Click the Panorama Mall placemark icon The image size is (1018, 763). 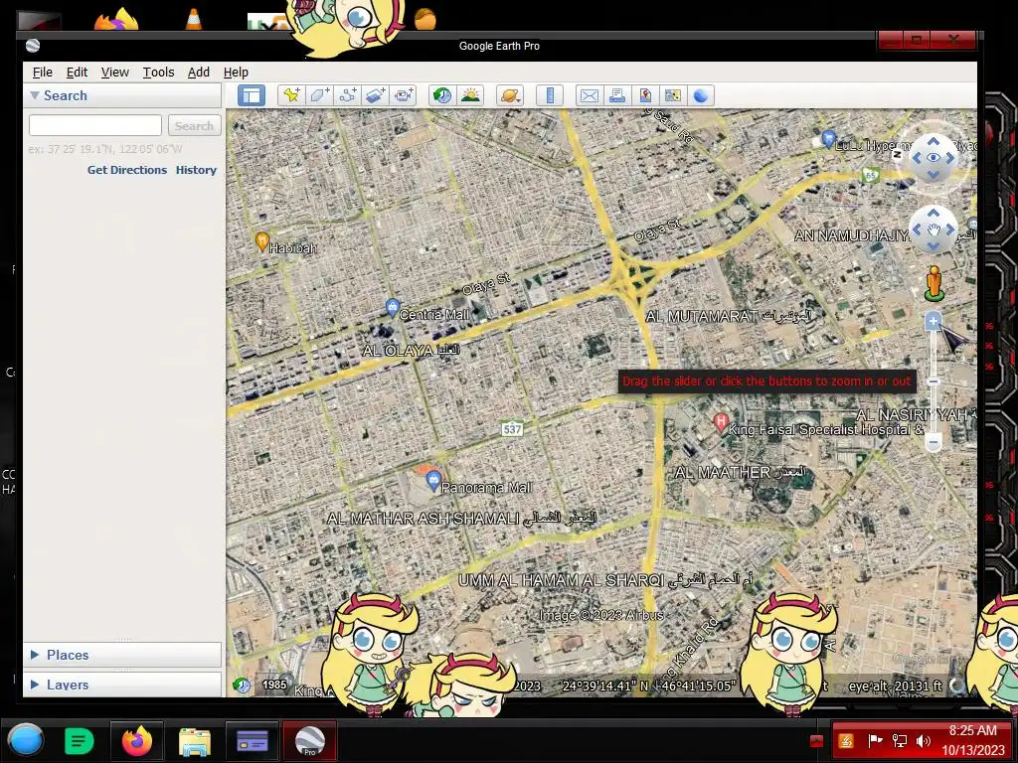click(x=433, y=481)
